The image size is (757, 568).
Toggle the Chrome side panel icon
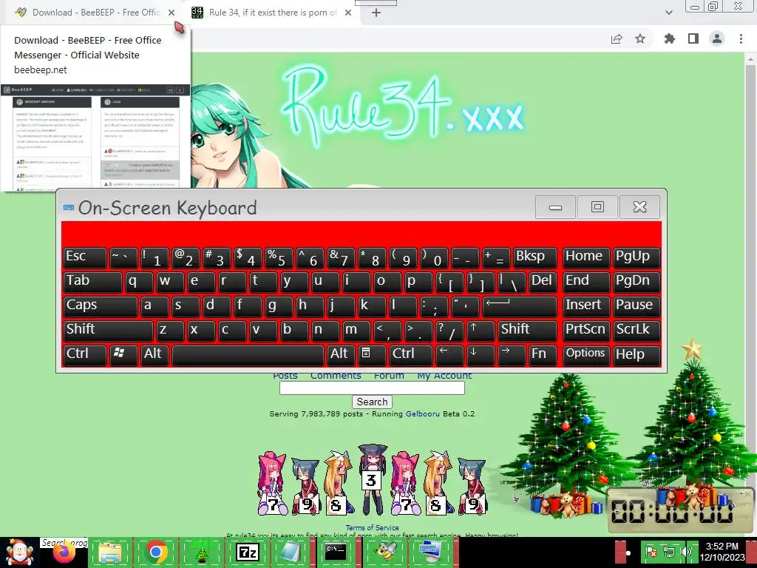tap(693, 38)
